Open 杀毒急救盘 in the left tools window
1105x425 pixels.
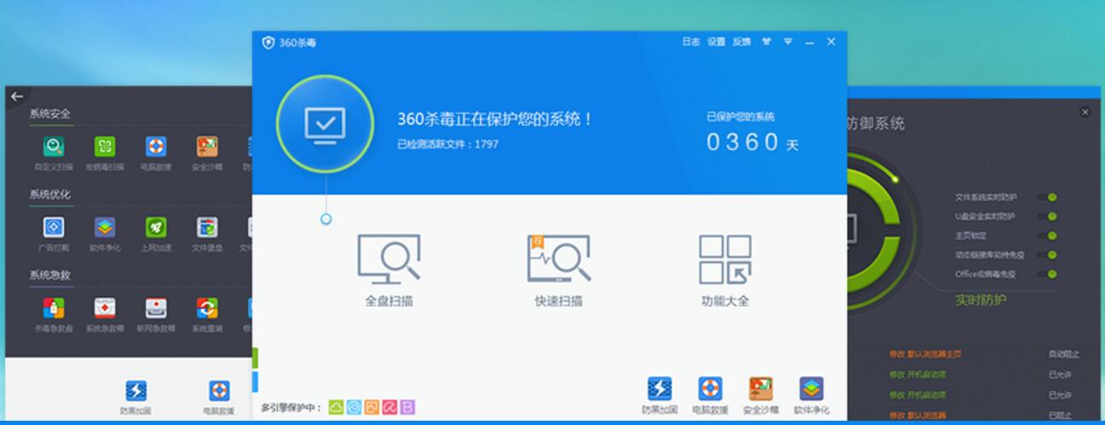54,314
